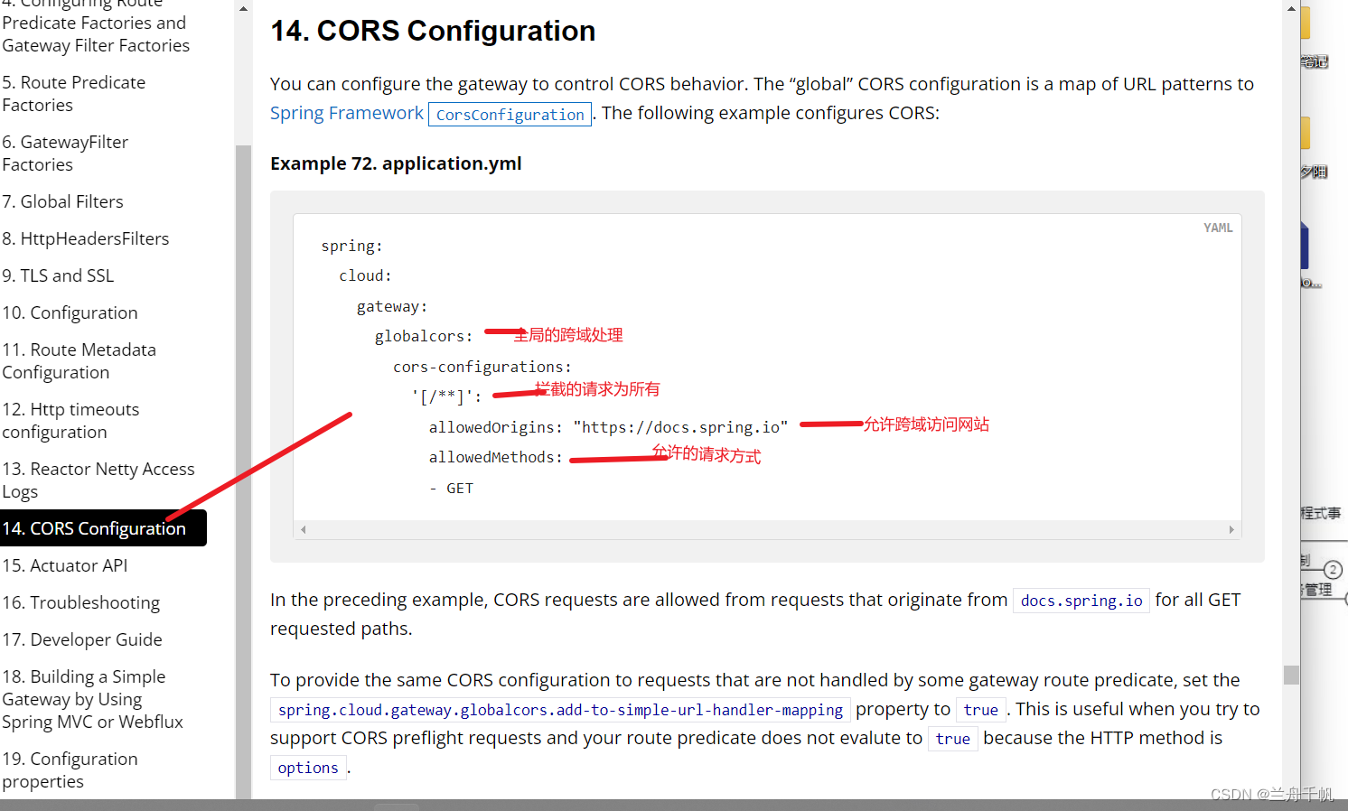Click the allowedOrigins value "https://docs.spring.io"
The width and height of the screenshot is (1348, 811).
click(x=680, y=427)
